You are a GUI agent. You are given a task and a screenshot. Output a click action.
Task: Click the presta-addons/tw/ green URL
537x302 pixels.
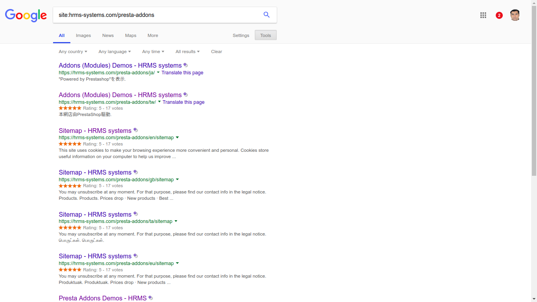pos(107,102)
